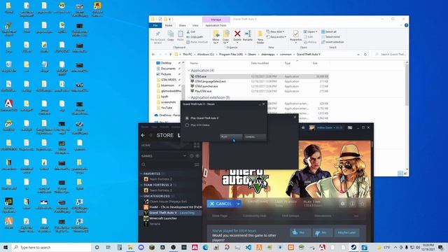Open View tab in Explorer ribbon
Image resolution: width=448 pixels, height=252 pixels.
[195, 25]
